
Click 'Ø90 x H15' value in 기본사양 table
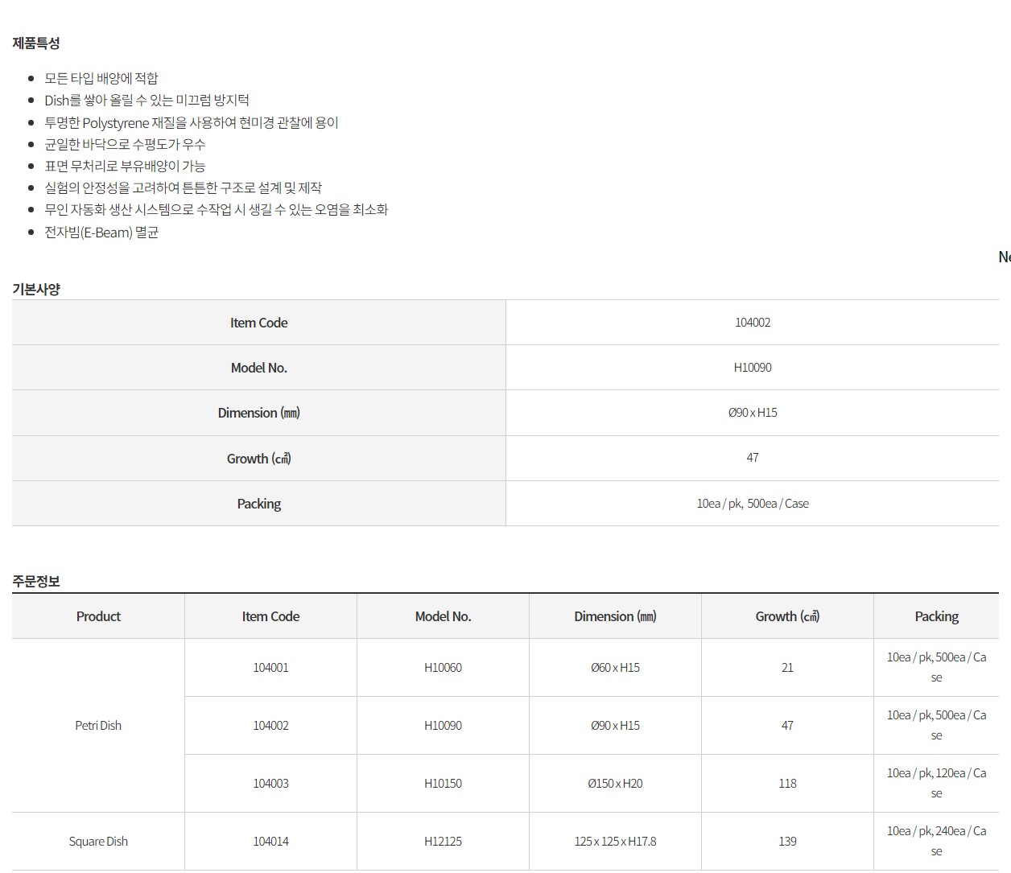(753, 413)
